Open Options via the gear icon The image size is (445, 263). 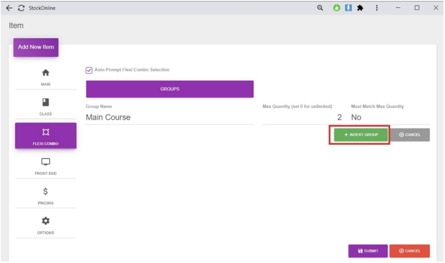[46, 221]
